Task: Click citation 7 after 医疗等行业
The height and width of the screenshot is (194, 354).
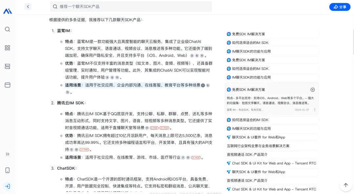Action: pyautogui.click(x=183, y=158)
